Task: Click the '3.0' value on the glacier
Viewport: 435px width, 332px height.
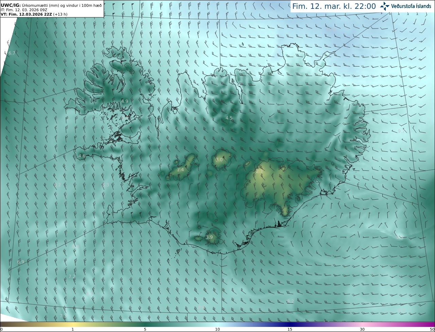Action: tap(219, 160)
